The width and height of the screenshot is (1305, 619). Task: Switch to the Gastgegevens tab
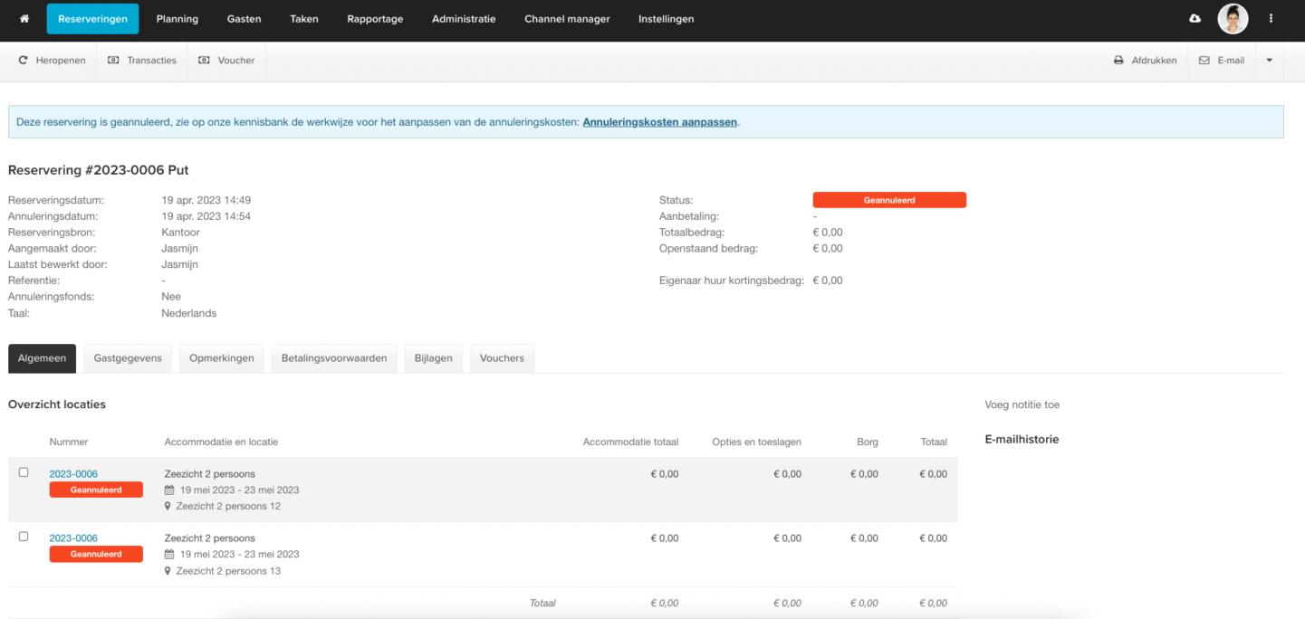pos(128,358)
